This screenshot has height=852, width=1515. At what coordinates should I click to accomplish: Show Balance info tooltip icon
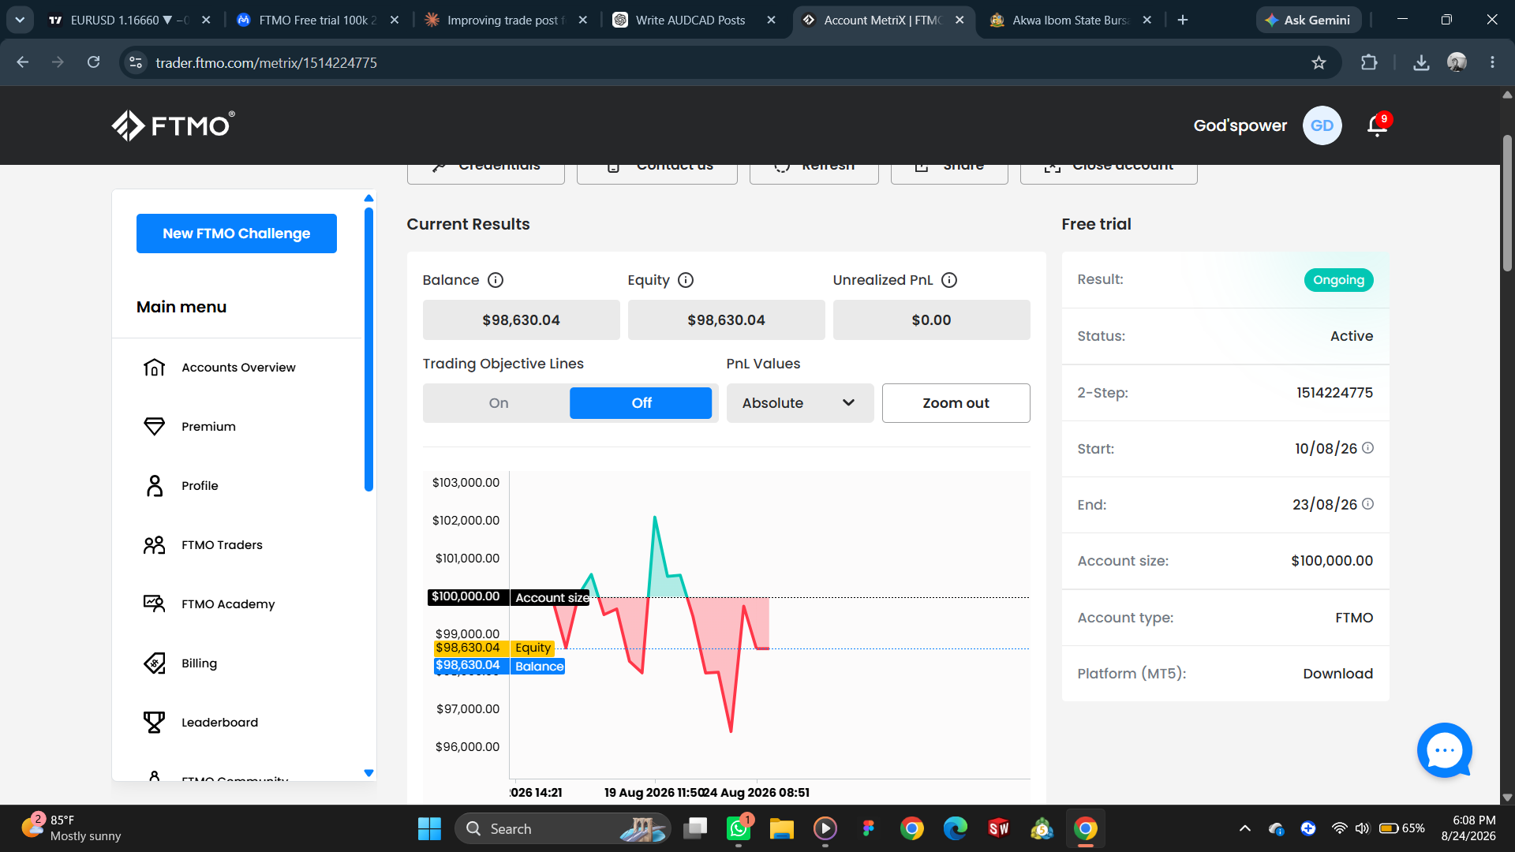point(496,280)
